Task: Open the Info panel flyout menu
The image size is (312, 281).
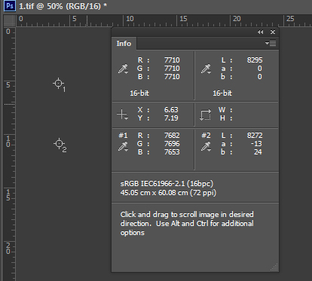Action: [271, 43]
